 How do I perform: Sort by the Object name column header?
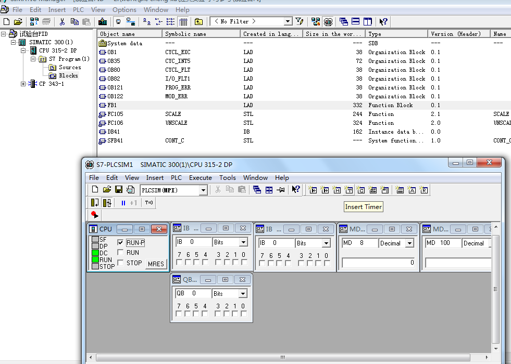point(130,34)
